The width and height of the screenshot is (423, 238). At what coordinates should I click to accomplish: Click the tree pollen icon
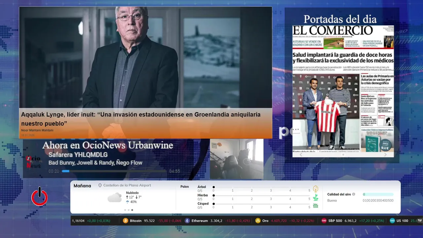[x=316, y=189]
